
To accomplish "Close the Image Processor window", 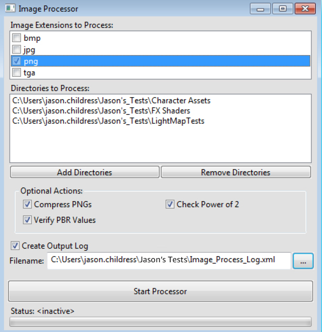I will pos(305,9).
